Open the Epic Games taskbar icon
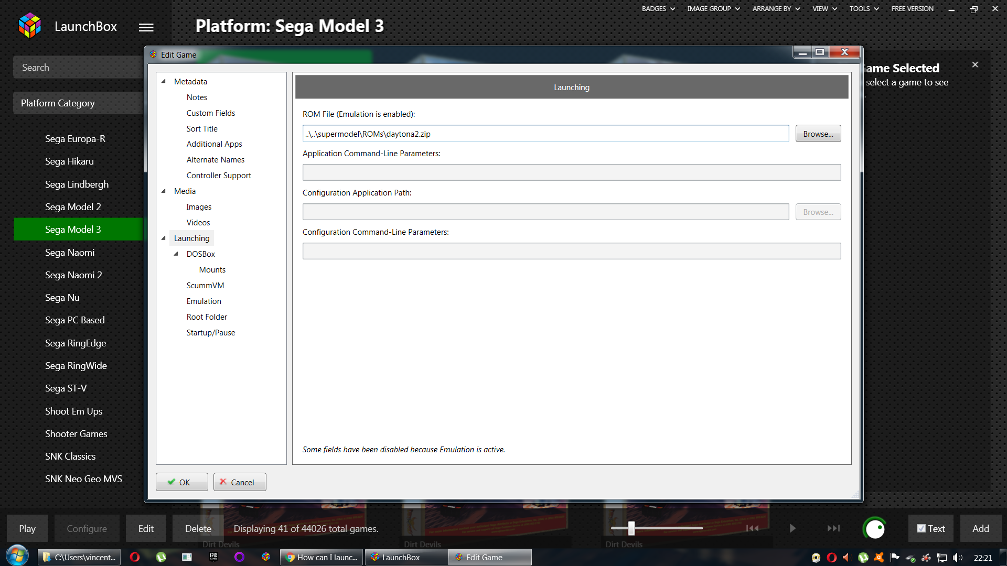 coord(213,557)
